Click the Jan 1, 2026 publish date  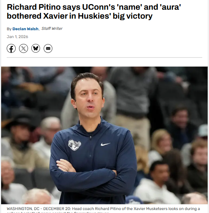(18, 37)
